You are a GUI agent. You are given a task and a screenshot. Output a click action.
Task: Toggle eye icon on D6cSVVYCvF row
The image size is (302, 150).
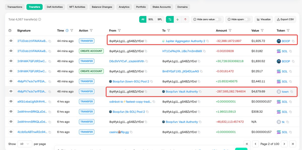tap(11, 61)
